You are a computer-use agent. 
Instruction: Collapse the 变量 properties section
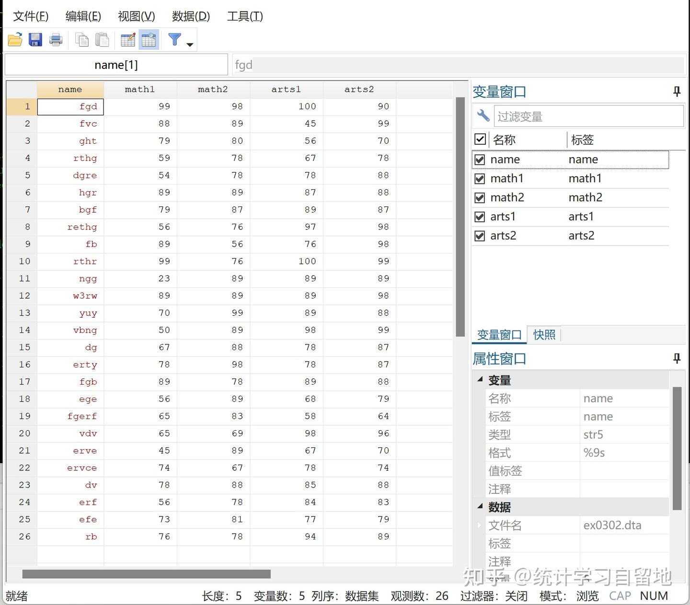(x=480, y=380)
